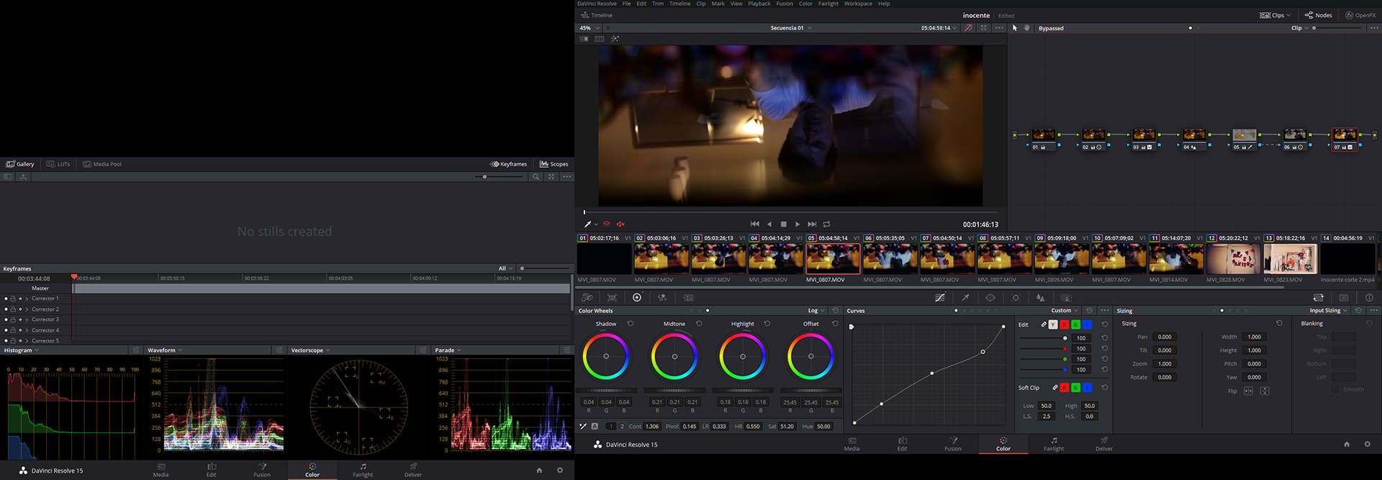Select the hand pan tool in node editor
The height and width of the screenshot is (480, 1382).
point(1026,28)
